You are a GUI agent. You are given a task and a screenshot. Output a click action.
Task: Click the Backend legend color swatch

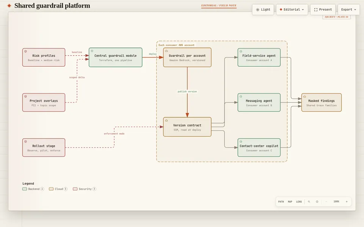click(x=25, y=189)
